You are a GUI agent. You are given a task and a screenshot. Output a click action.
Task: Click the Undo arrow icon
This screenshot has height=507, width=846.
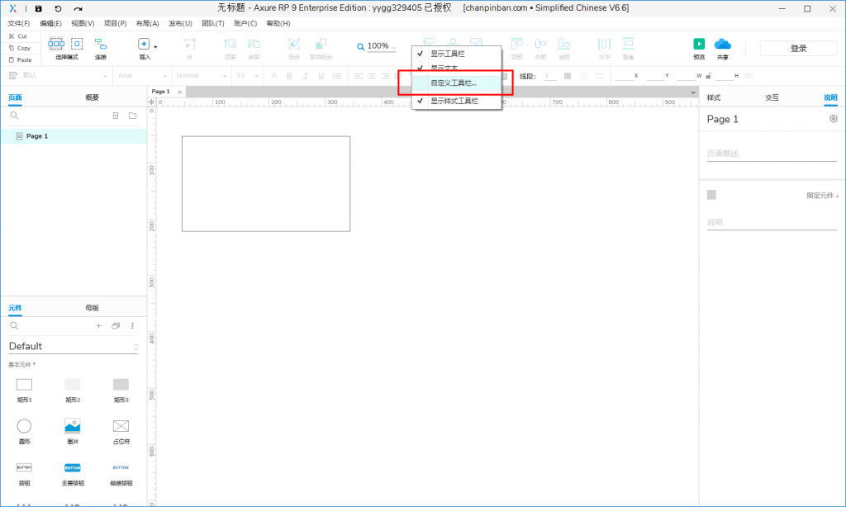[58, 8]
